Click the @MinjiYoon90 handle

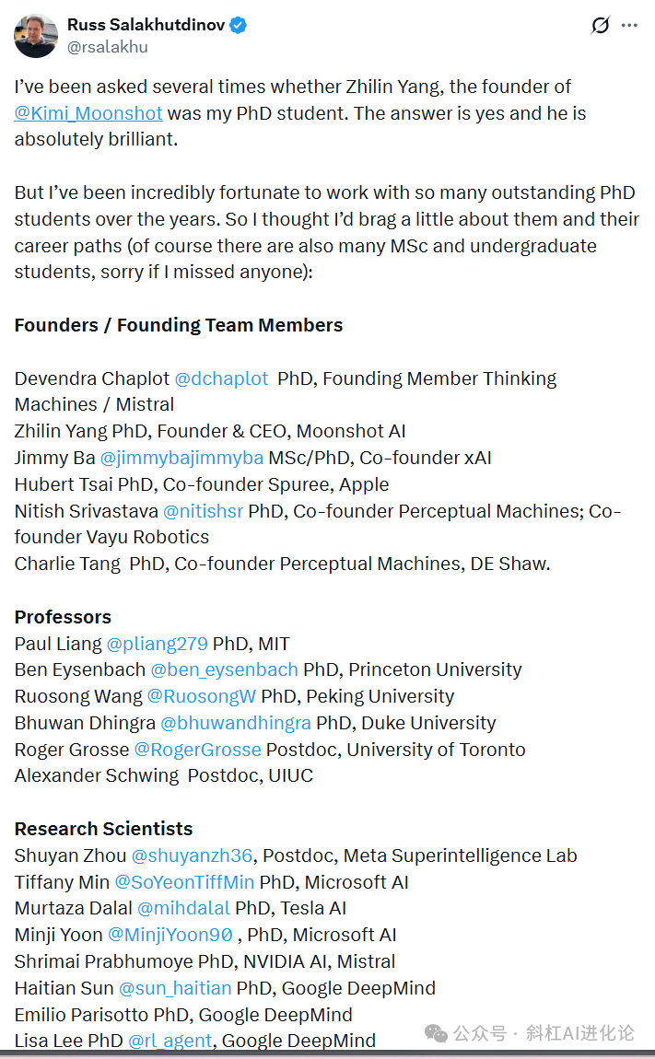(x=170, y=935)
